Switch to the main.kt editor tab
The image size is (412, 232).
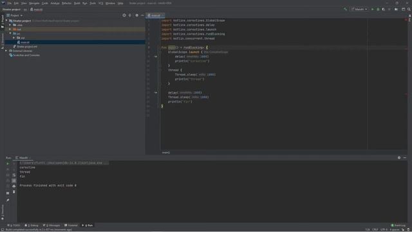pos(154,15)
